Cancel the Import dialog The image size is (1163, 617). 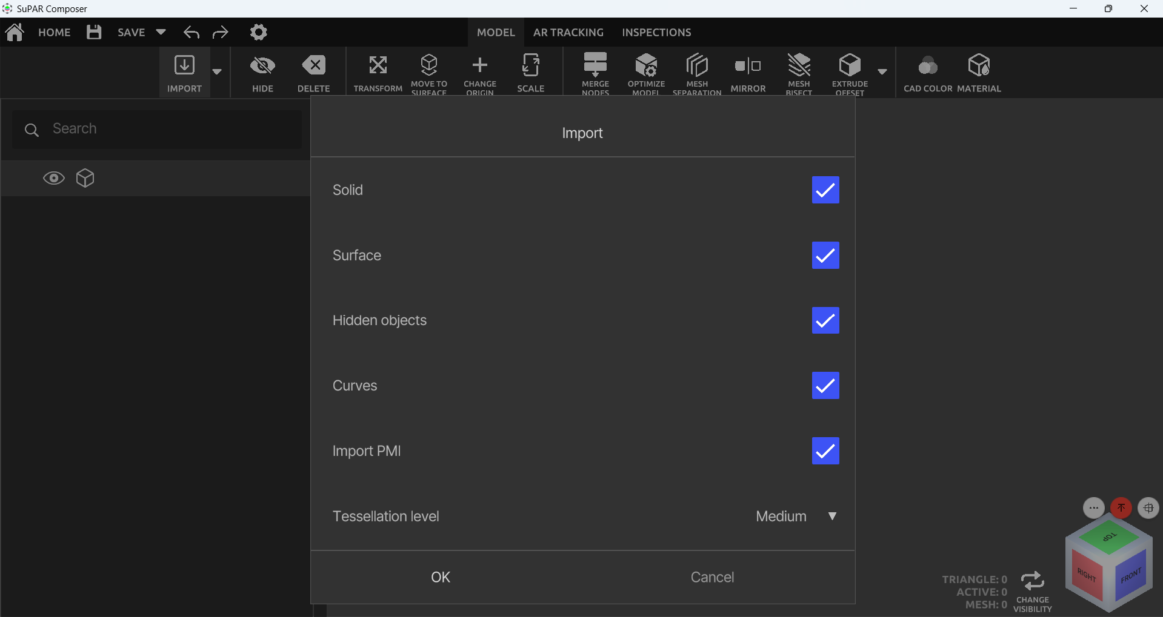[x=712, y=577]
